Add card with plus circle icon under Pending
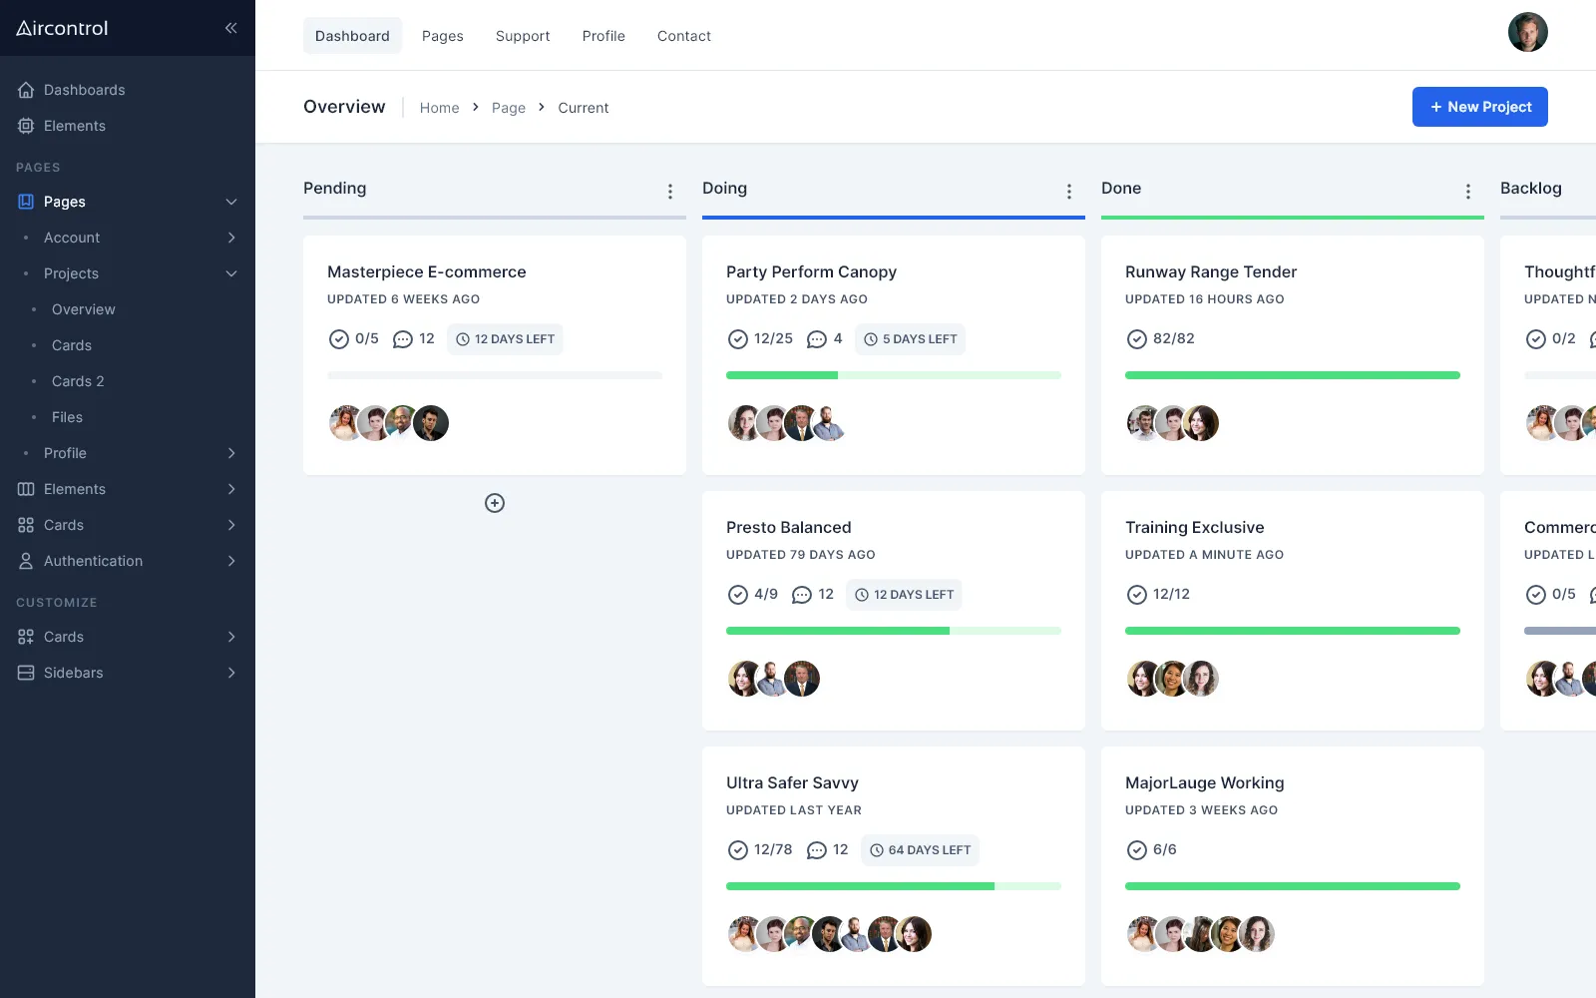Image resolution: width=1596 pixels, height=998 pixels. (x=495, y=503)
